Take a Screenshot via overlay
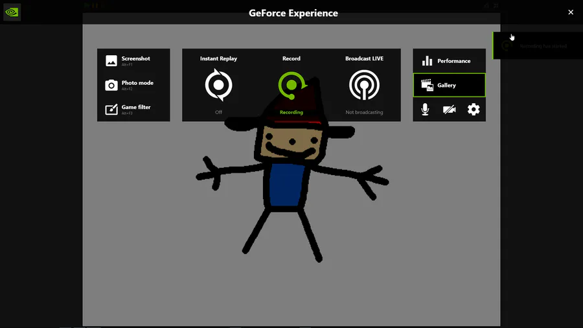Screen dimensions: 583x328 point(133,61)
